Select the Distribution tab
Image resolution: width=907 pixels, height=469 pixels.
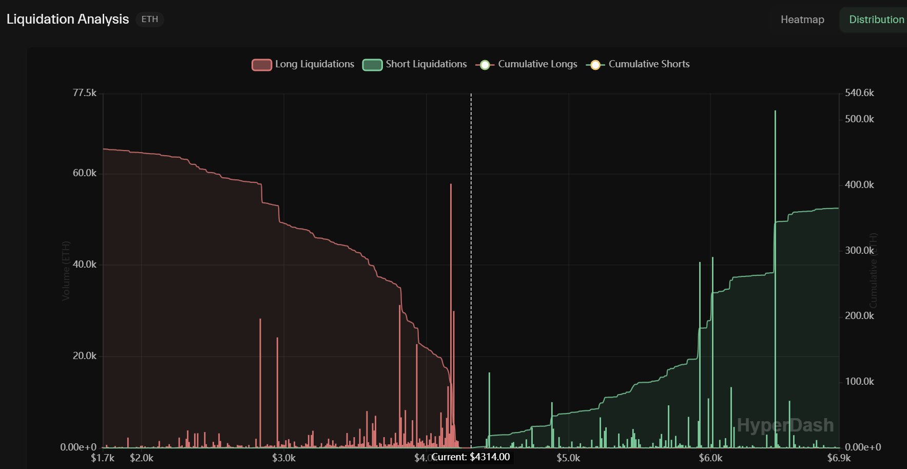click(876, 20)
